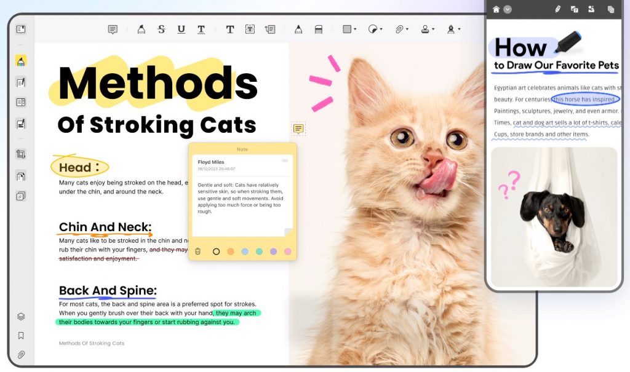Screen dimensions: 630x372
Task: Choose the pink note color
Action: coord(288,251)
